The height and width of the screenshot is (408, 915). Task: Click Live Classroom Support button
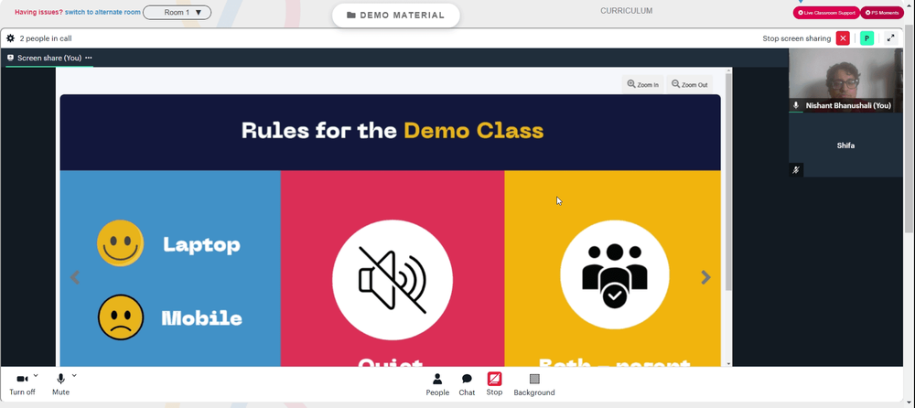click(x=825, y=12)
